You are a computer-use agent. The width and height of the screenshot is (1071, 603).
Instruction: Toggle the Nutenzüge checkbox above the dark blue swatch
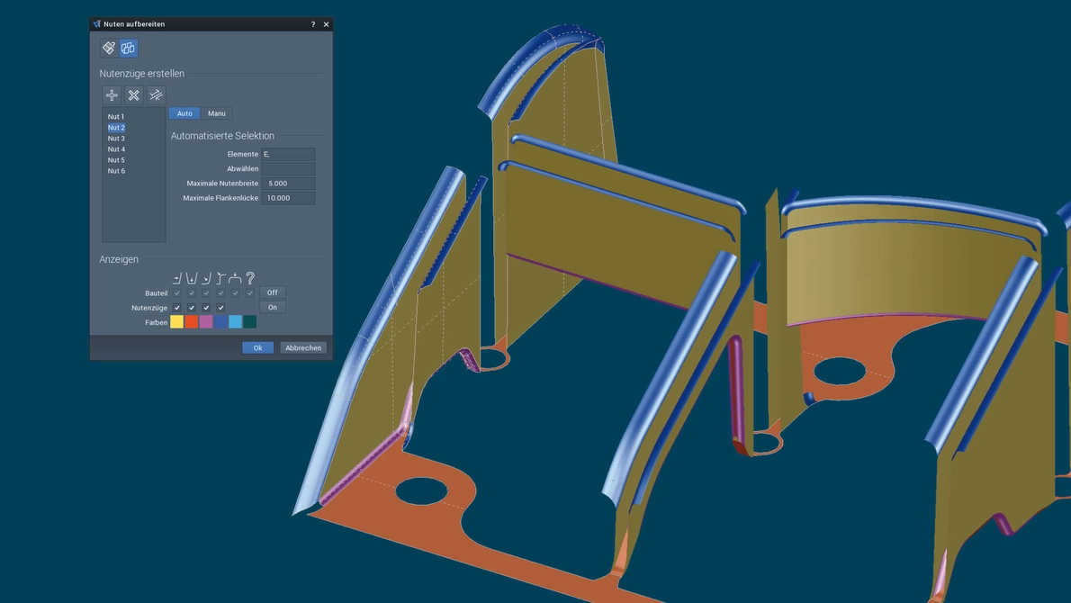pos(220,308)
